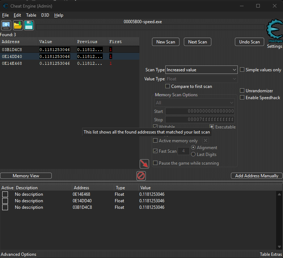This screenshot has width=283, height=258.
Task: Click the clear address list icon
Action: (x=141, y=176)
